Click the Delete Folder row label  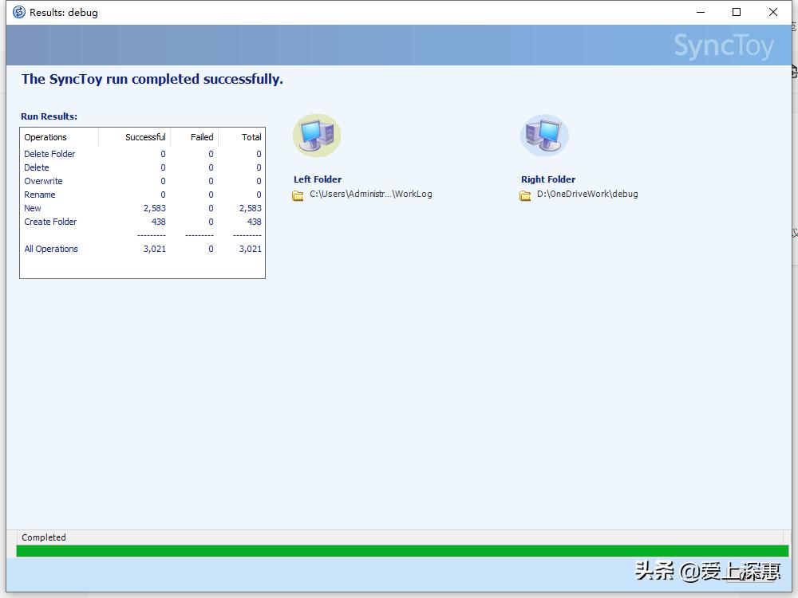click(x=49, y=154)
